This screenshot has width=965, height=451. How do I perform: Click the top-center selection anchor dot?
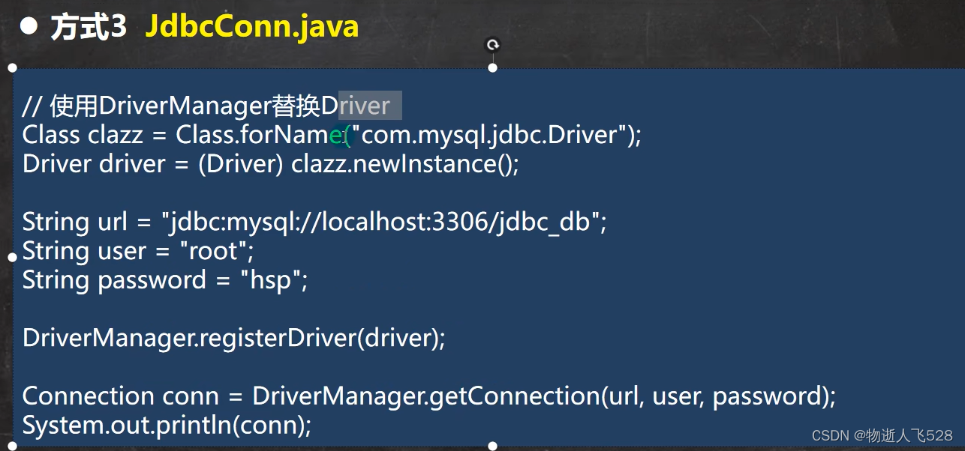tap(493, 67)
